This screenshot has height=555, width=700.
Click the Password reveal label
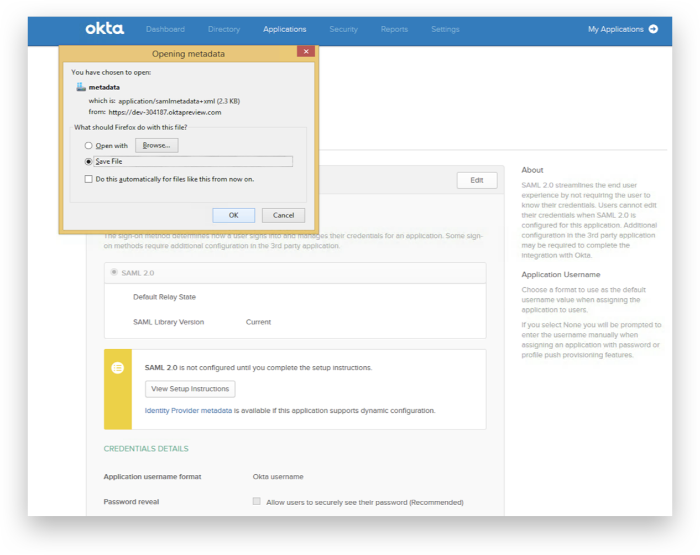[x=132, y=502]
